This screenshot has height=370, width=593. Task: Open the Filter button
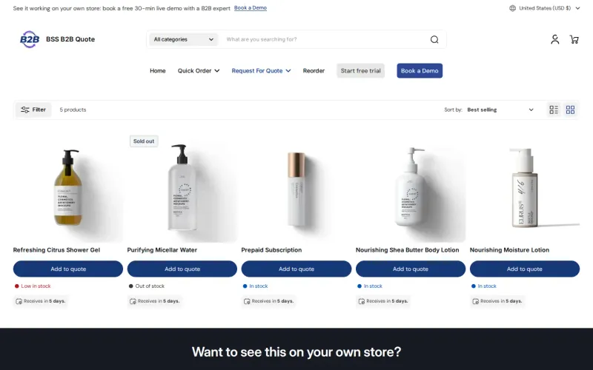[x=33, y=110]
